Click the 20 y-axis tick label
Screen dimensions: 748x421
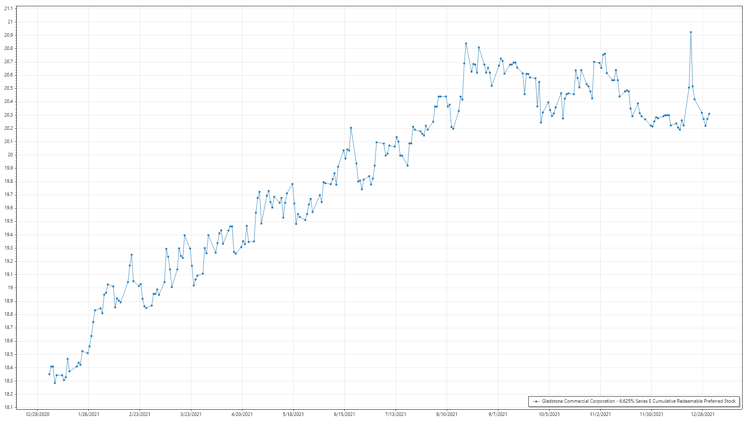point(10,155)
